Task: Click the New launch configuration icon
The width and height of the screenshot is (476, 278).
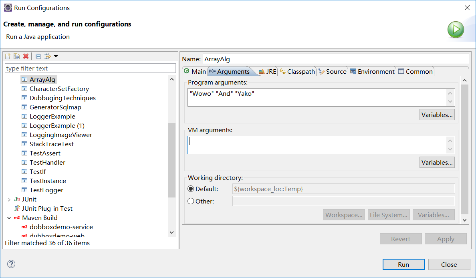Action: [8, 56]
